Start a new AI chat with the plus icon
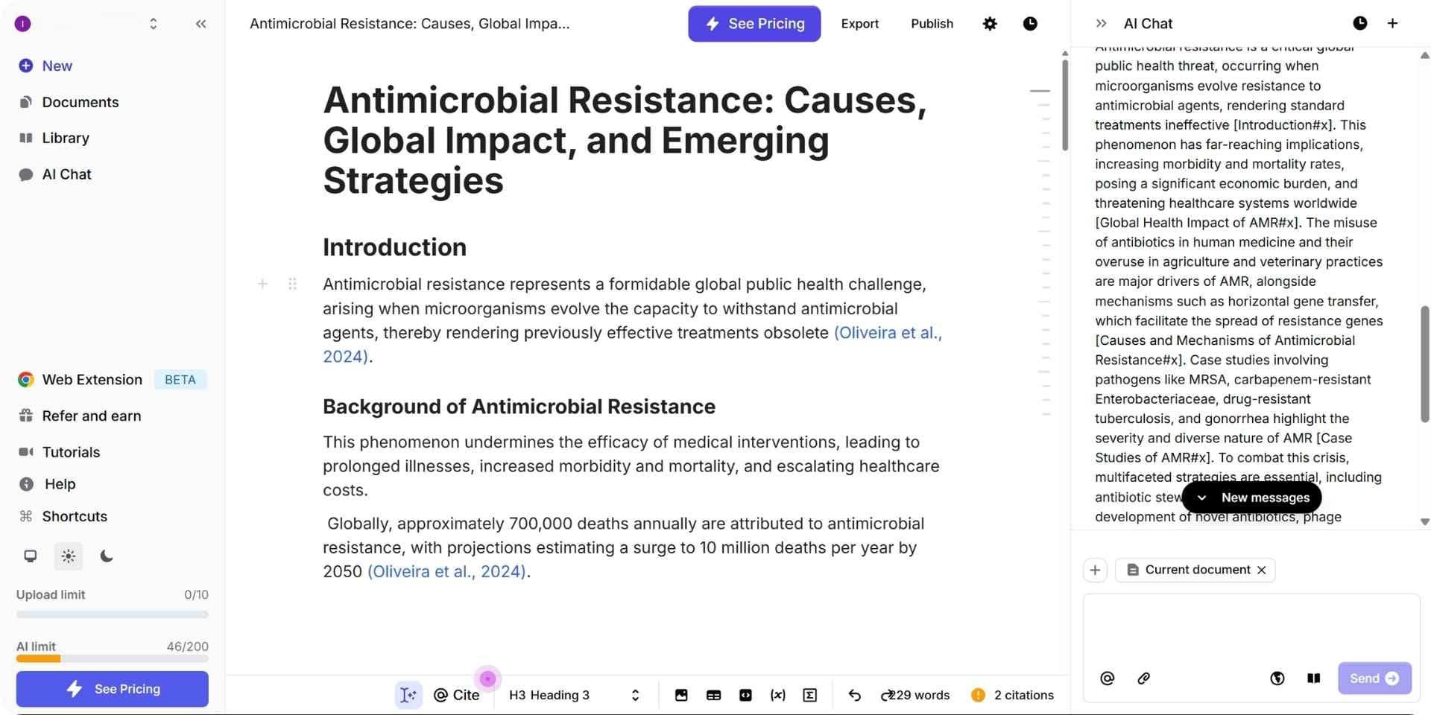 pyautogui.click(x=1392, y=23)
